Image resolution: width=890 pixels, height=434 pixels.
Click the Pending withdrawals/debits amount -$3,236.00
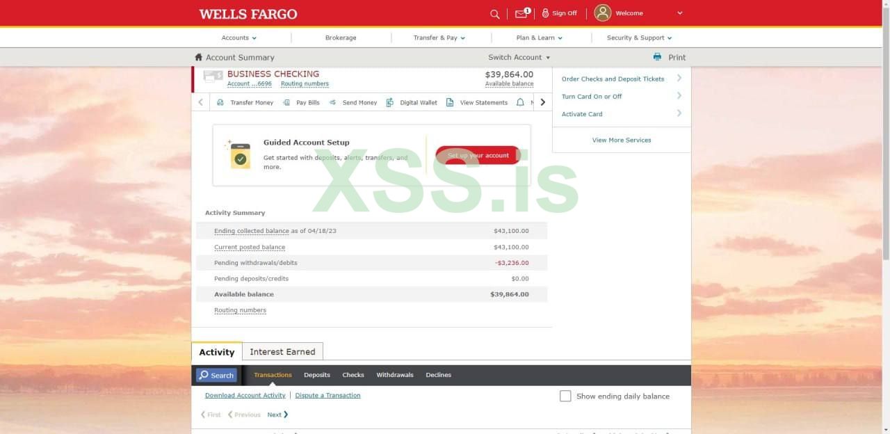512,263
